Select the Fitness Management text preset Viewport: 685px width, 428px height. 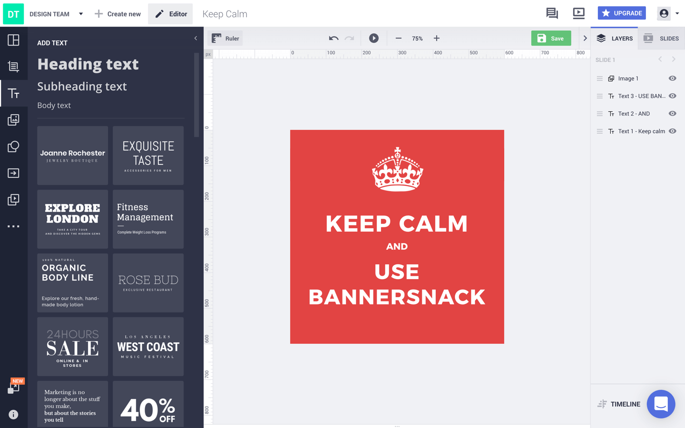(148, 219)
